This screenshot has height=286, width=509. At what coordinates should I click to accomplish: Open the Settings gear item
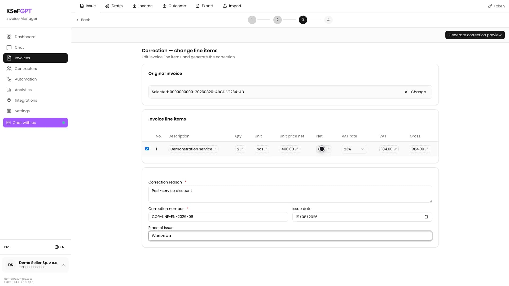pos(36,111)
